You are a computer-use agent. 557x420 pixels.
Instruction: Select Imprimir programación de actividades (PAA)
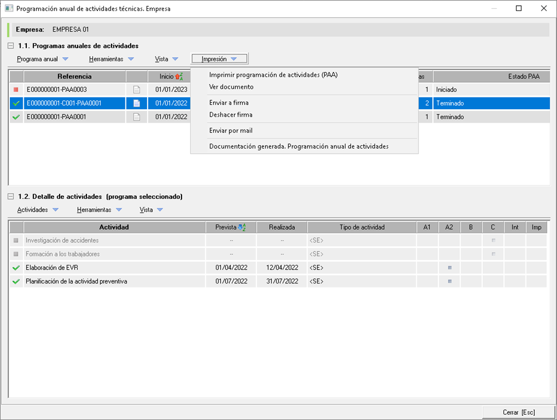[x=273, y=75]
